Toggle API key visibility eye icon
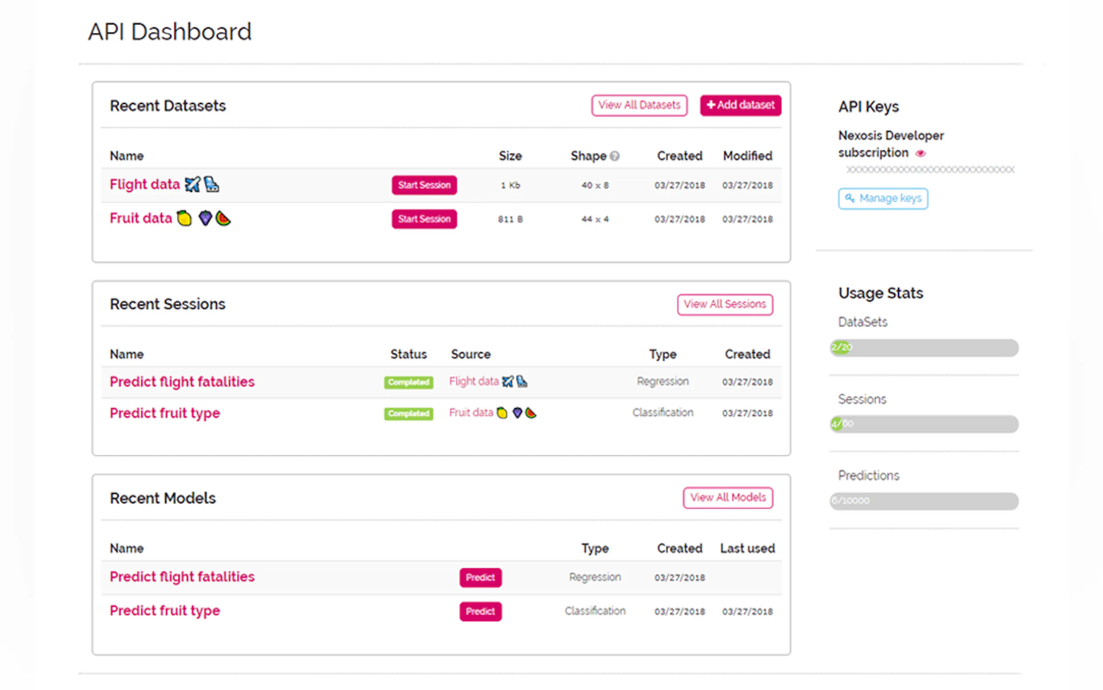The height and width of the screenshot is (690, 1103). pyautogui.click(x=920, y=153)
